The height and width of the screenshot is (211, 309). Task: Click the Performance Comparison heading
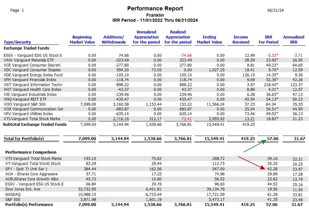click(x=31, y=152)
